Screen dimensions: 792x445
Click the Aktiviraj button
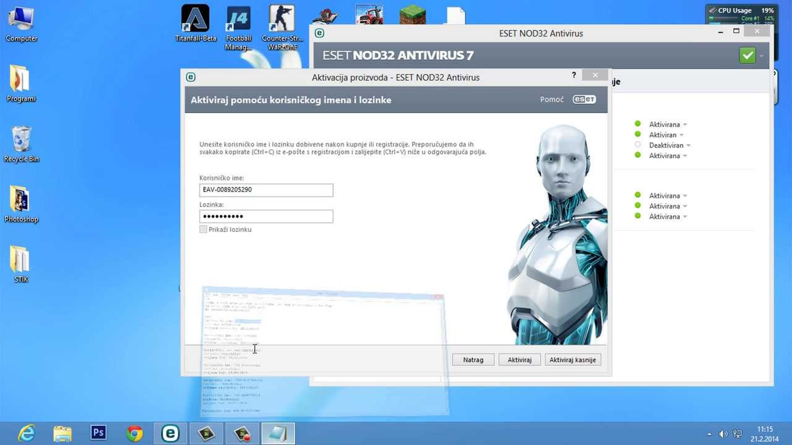tap(520, 360)
